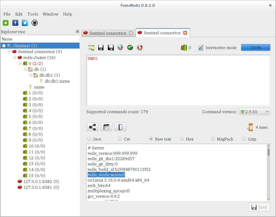Select Raw text output format
Viewport: 276px width, 217px height.
[151, 139]
